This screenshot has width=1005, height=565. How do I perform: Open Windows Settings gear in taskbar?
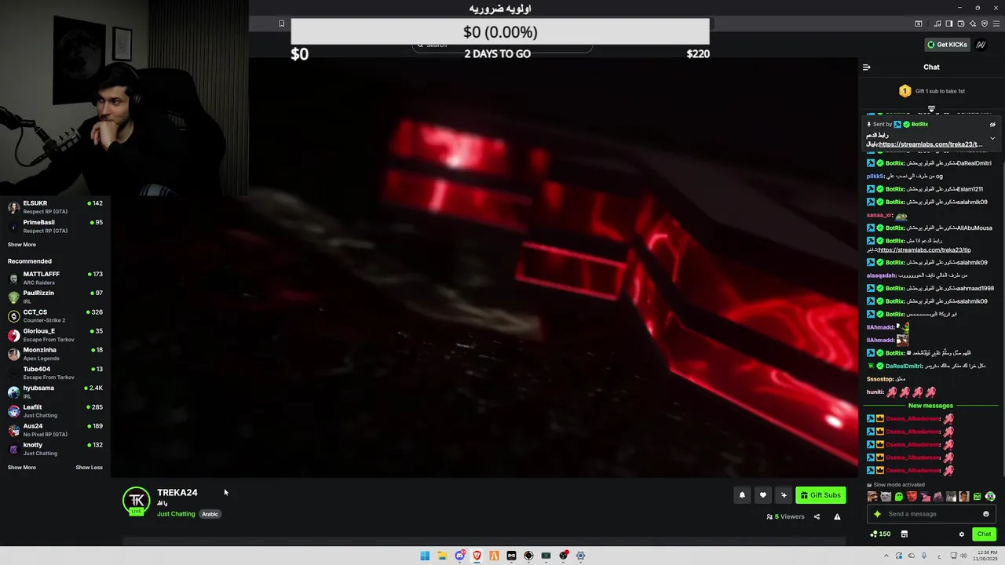(x=580, y=556)
